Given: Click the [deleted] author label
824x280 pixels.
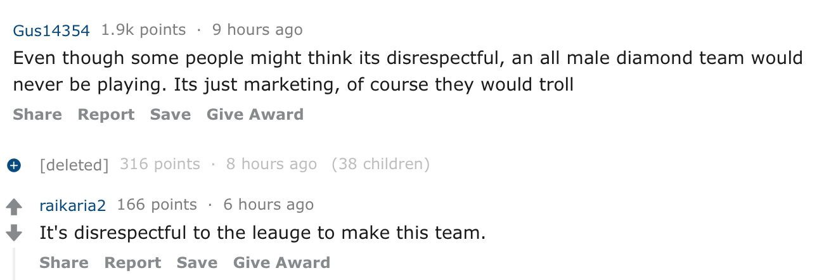Looking at the screenshot, I should point(74,165).
